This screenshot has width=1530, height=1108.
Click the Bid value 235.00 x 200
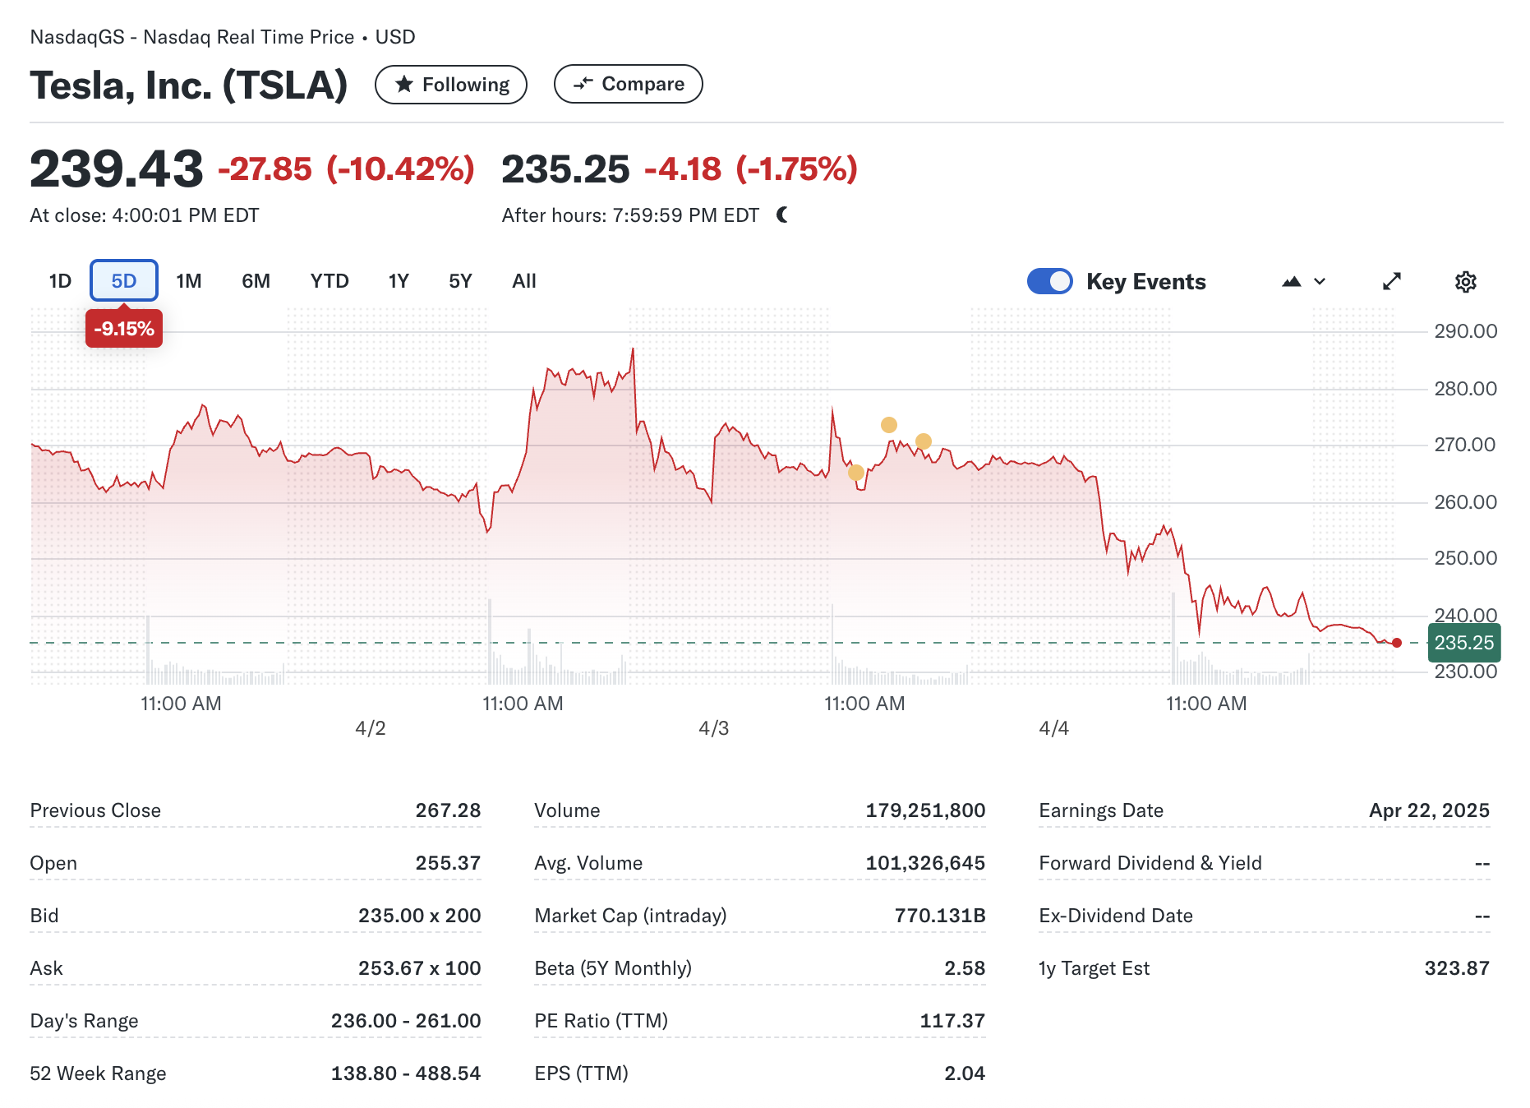pos(419,916)
